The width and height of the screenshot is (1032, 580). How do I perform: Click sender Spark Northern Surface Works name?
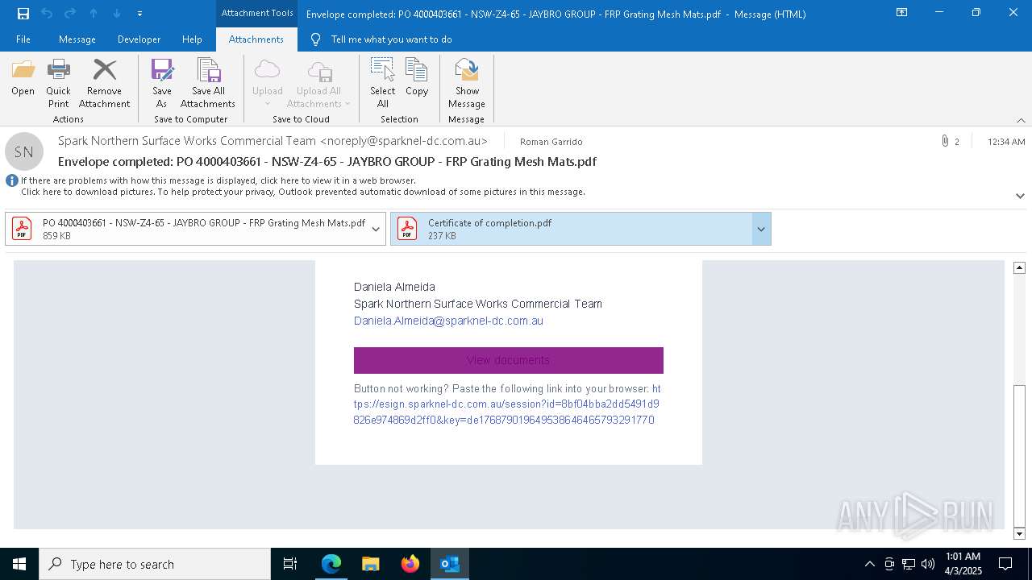click(273, 140)
